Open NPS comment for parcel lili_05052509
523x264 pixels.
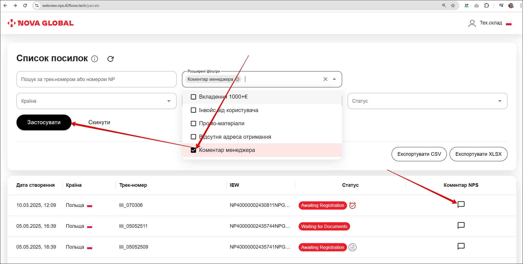point(461,246)
